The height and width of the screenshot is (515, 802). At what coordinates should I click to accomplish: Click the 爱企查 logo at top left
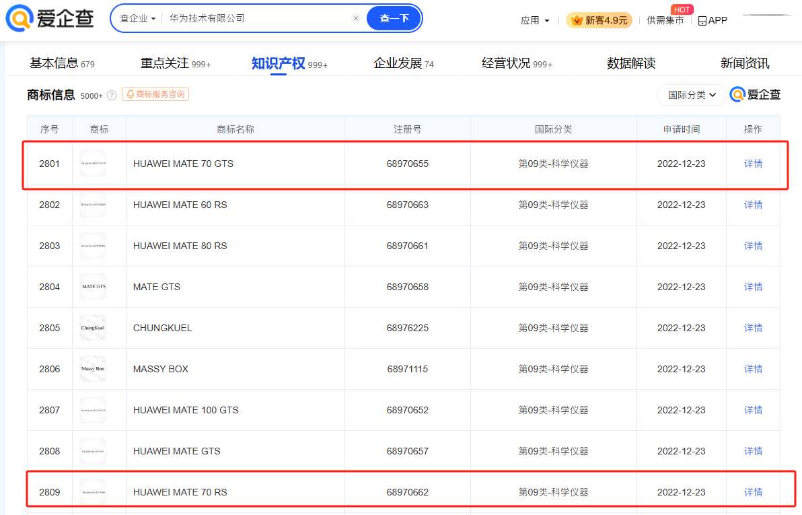50,19
